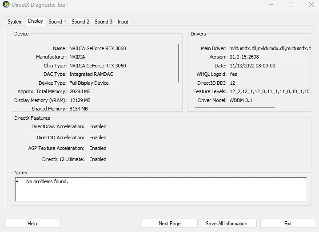Click the Approx. Total Memory label

[x=42, y=91]
